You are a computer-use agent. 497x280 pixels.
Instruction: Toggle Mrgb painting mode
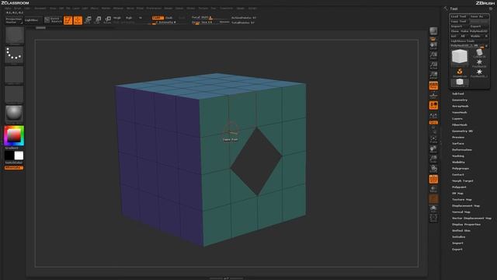(x=117, y=18)
